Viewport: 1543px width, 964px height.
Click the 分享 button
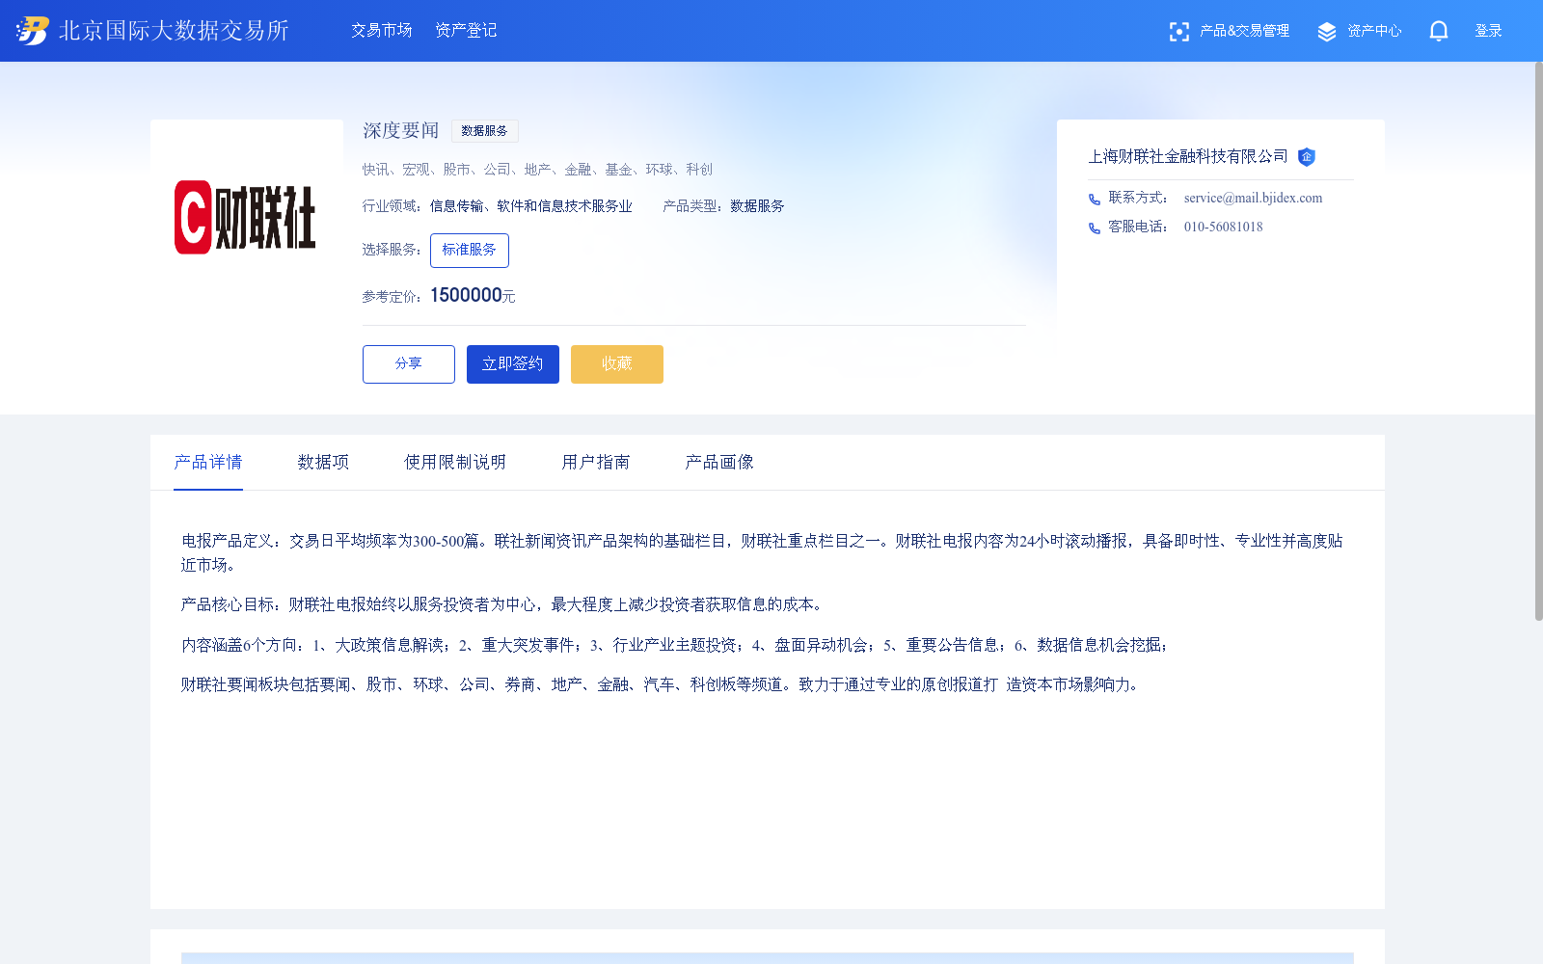[x=408, y=364]
